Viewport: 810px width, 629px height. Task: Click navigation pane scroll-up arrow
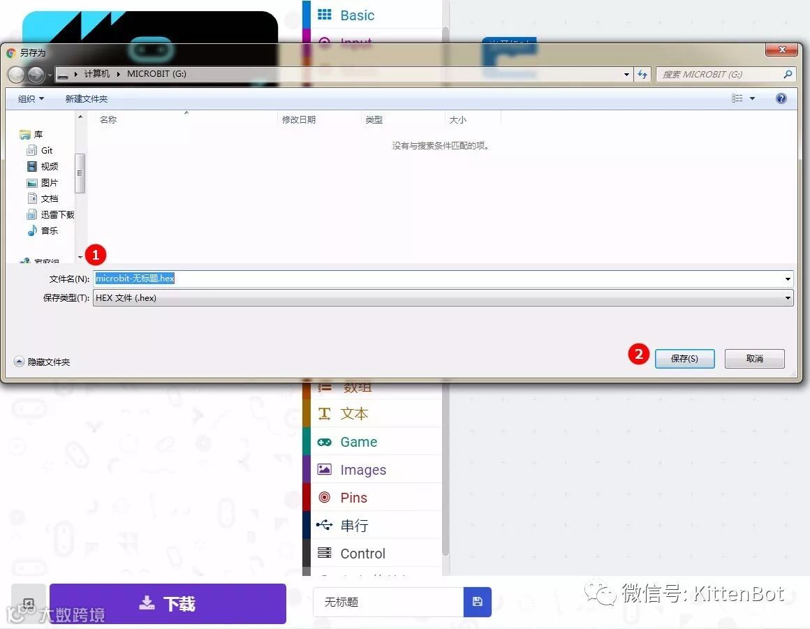click(x=80, y=117)
